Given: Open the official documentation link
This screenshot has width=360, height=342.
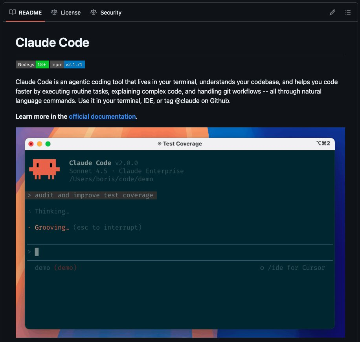Looking at the screenshot, I should tap(102, 116).
